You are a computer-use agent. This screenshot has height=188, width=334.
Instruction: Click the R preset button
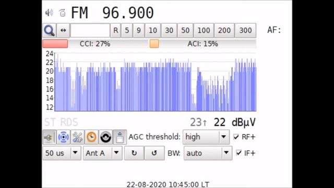116,30
